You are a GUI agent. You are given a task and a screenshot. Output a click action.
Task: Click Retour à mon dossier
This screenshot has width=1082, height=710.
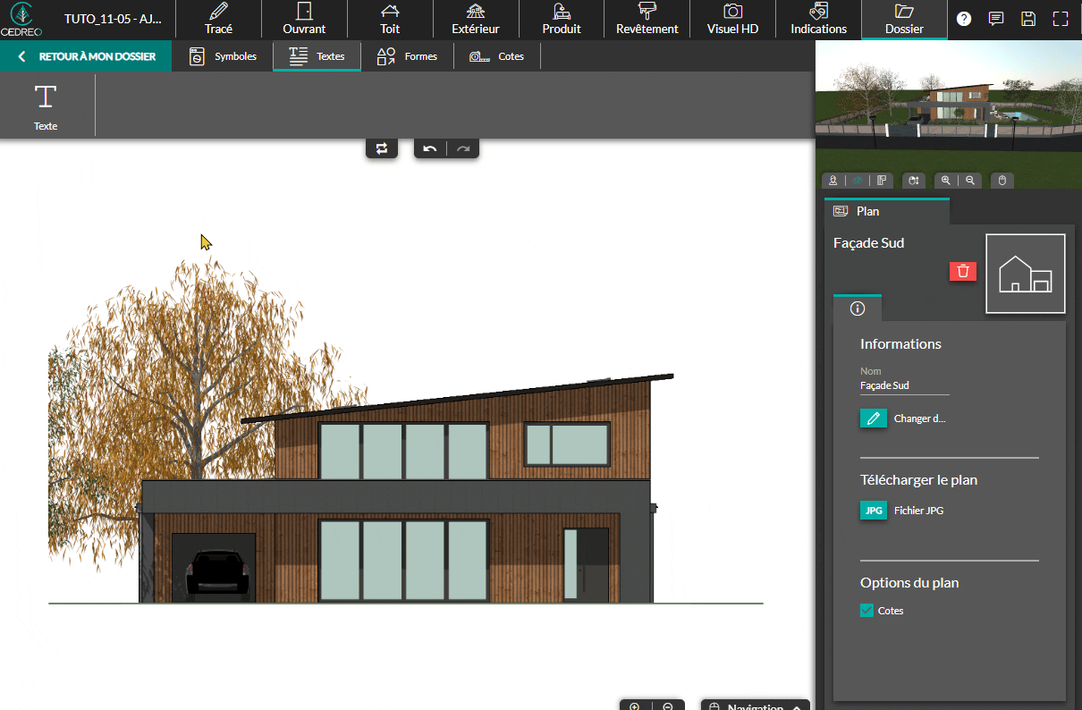click(x=87, y=56)
